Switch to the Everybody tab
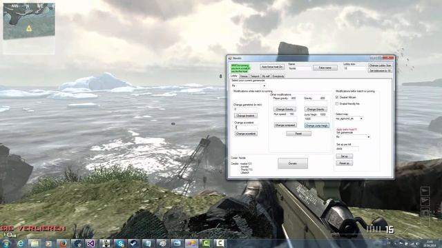The height and width of the screenshot is (248, 442). pyautogui.click(x=278, y=76)
